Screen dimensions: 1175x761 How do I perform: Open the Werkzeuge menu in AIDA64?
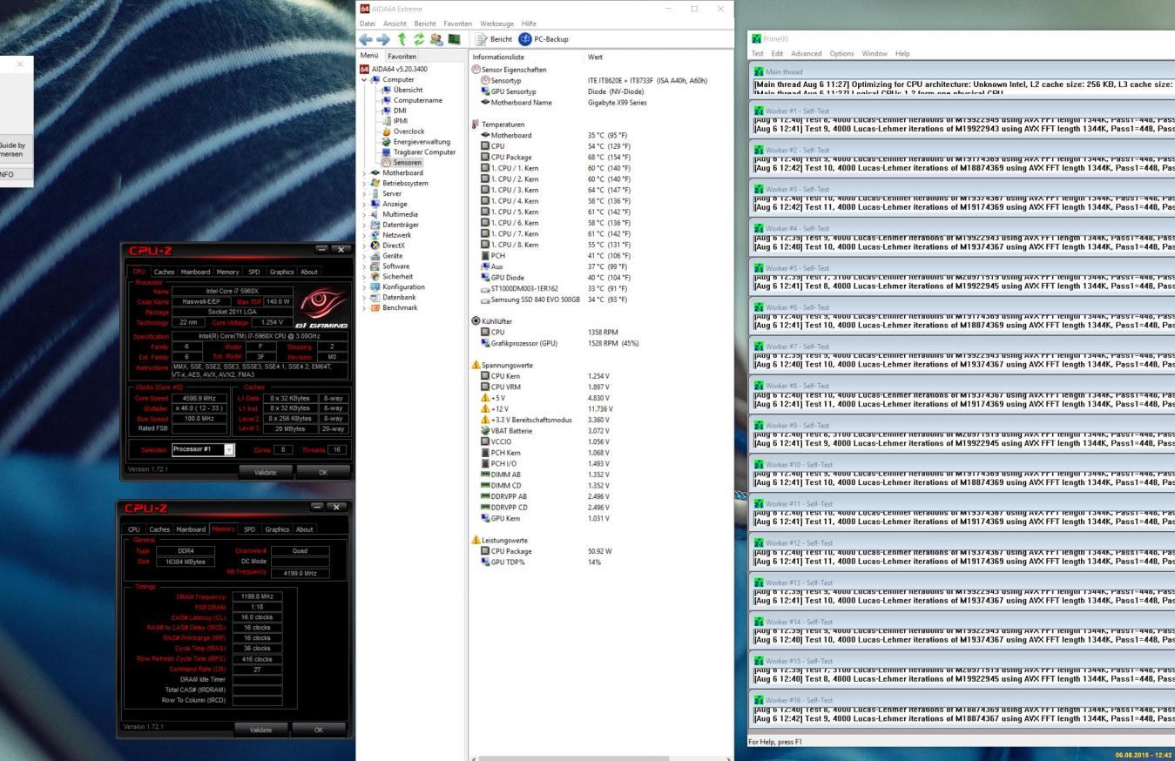[x=498, y=23]
